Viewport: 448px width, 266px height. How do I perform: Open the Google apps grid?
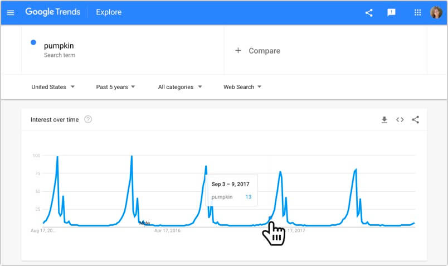pos(418,12)
